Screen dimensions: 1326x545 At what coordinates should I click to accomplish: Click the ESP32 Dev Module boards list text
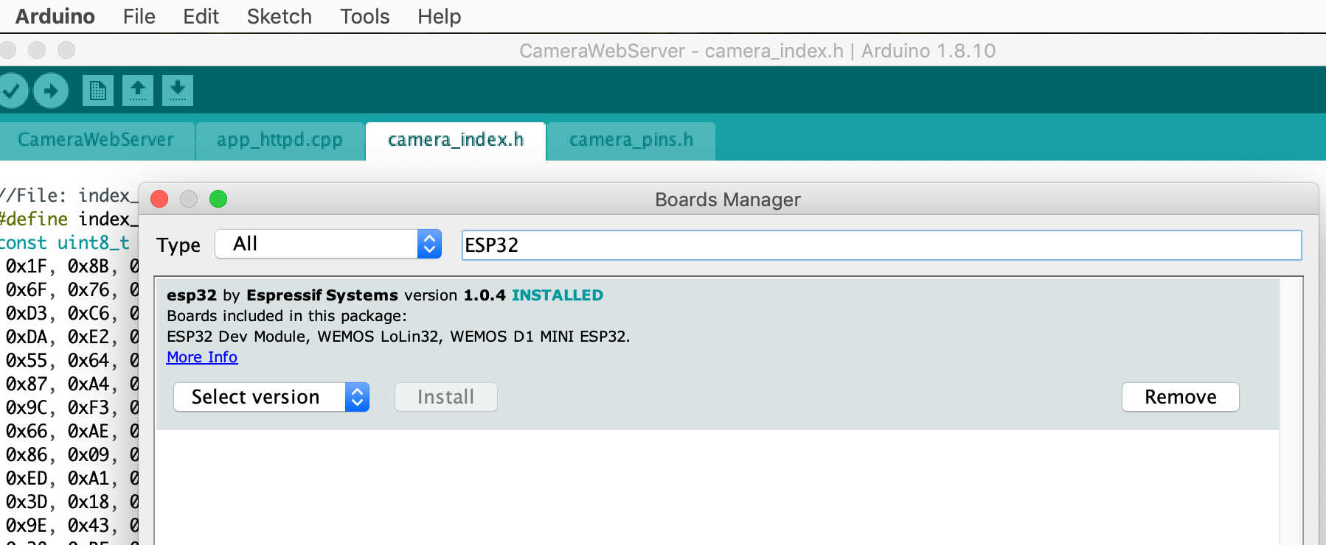pyautogui.click(x=398, y=337)
